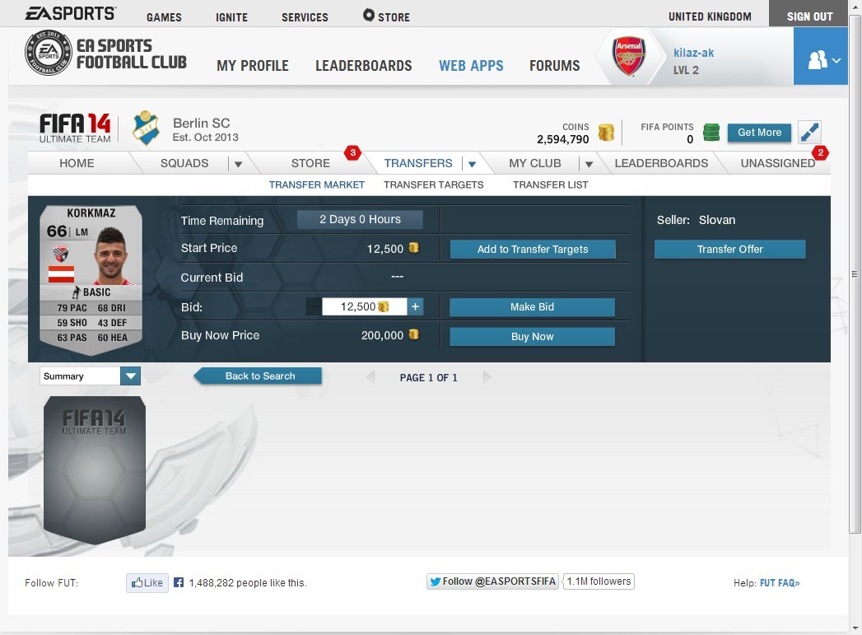Click the gold coins stack icon
Image resolution: width=862 pixels, height=635 pixels.
pyautogui.click(x=606, y=133)
